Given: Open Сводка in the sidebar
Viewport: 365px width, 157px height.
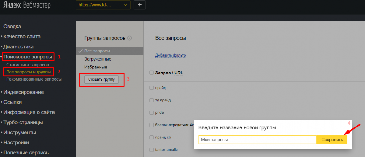Looking at the screenshot, I should (x=12, y=27).
